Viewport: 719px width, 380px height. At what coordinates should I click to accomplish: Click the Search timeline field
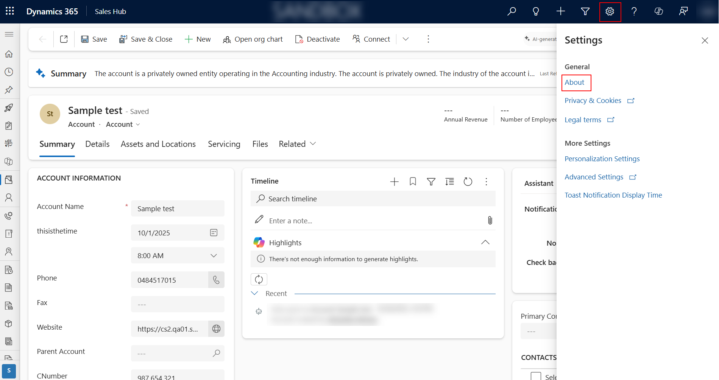click(x=373, y=199)
